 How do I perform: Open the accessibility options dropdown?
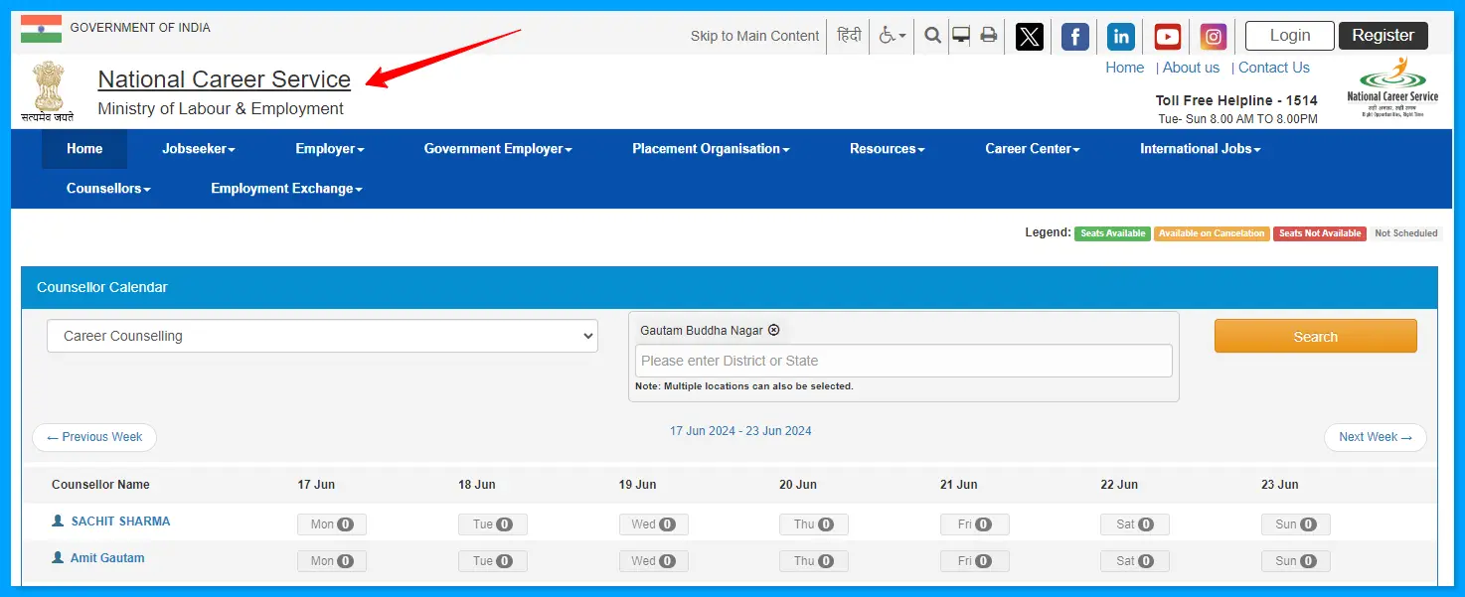[x=892, y=36]
